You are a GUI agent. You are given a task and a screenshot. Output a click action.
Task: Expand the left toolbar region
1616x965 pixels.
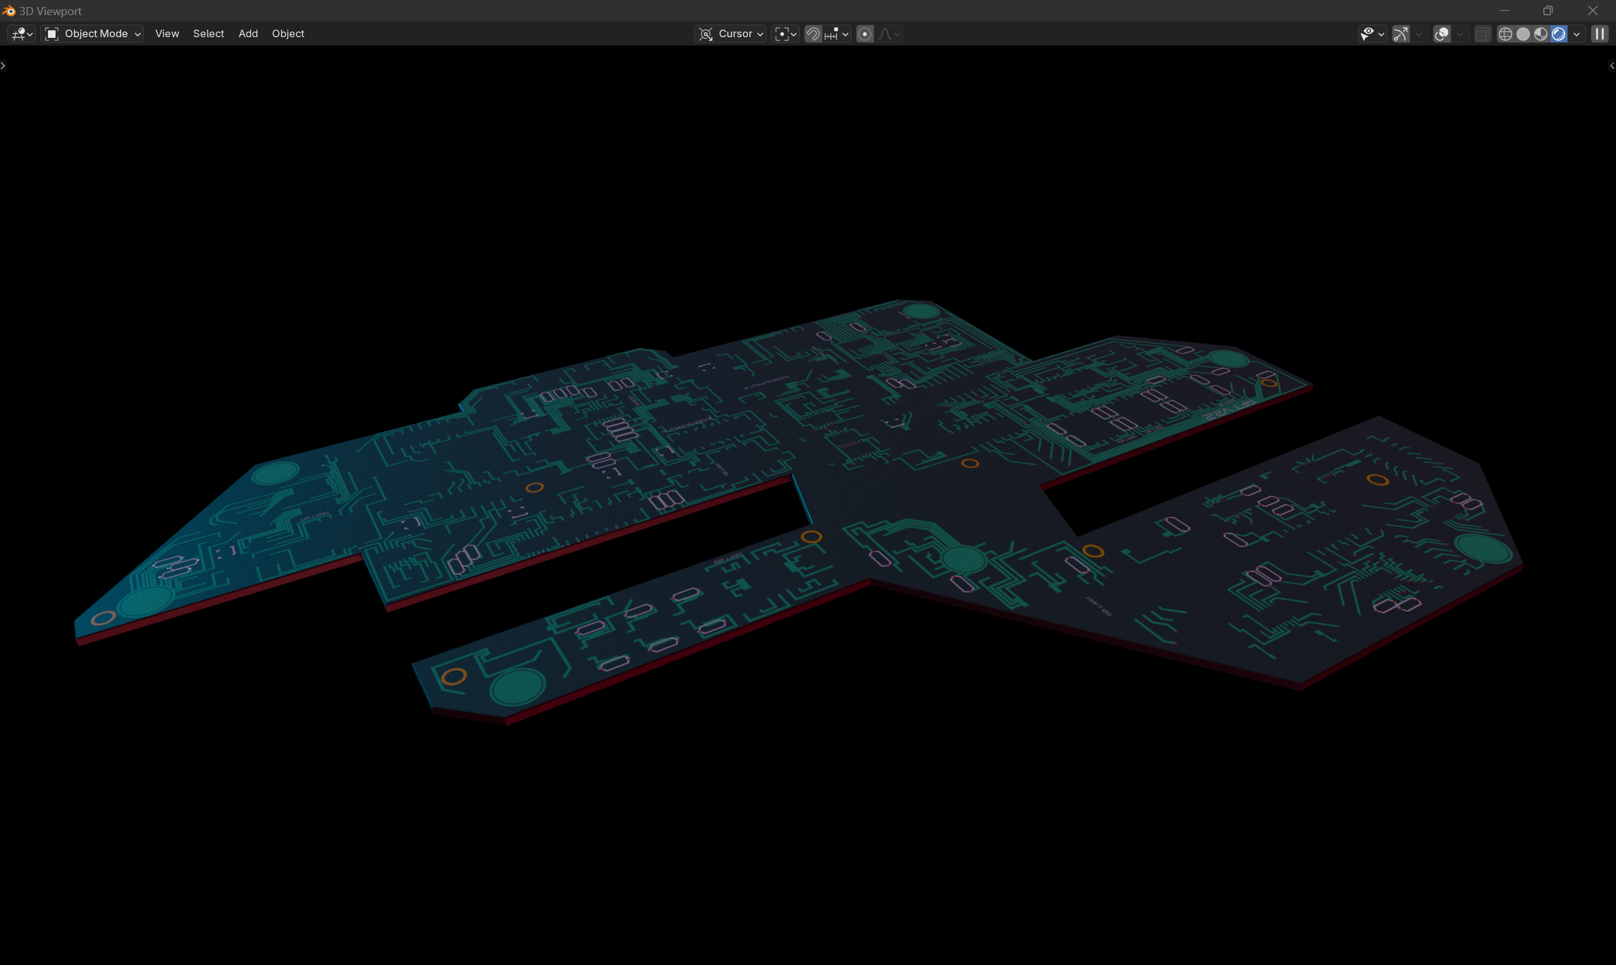pyautogui.click(x=3, y=66)
